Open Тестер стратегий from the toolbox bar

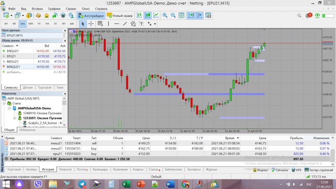pyautogui.click(x=319, y=170)
